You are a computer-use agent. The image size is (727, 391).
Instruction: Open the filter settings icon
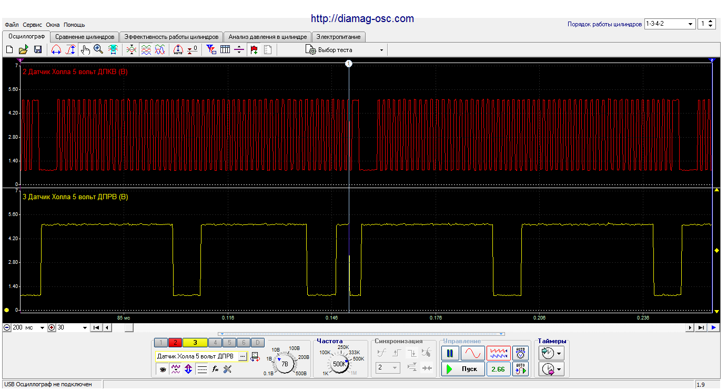tap(211, 50)
